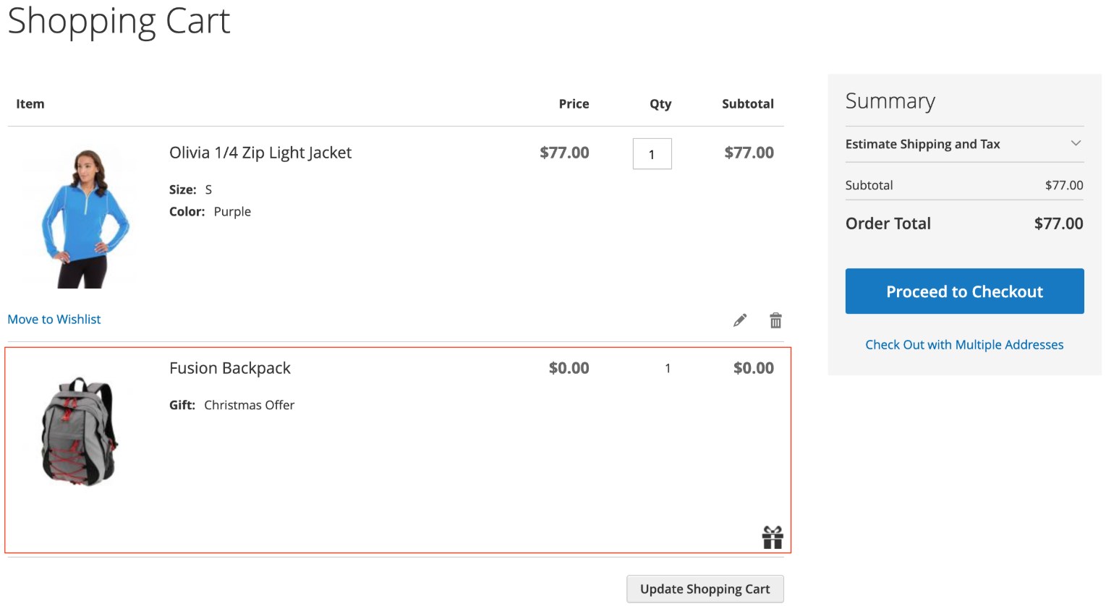Viewport: 1106px width, 606px height.
Task: Click the Shopping Cart page heading
Action: point(119,21)
